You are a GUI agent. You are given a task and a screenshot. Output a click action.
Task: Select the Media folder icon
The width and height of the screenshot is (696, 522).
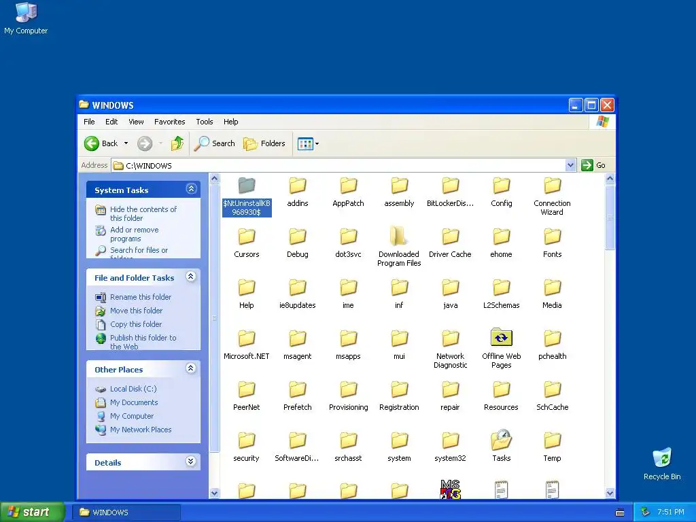pyautogui.click(x=552, y=288)
